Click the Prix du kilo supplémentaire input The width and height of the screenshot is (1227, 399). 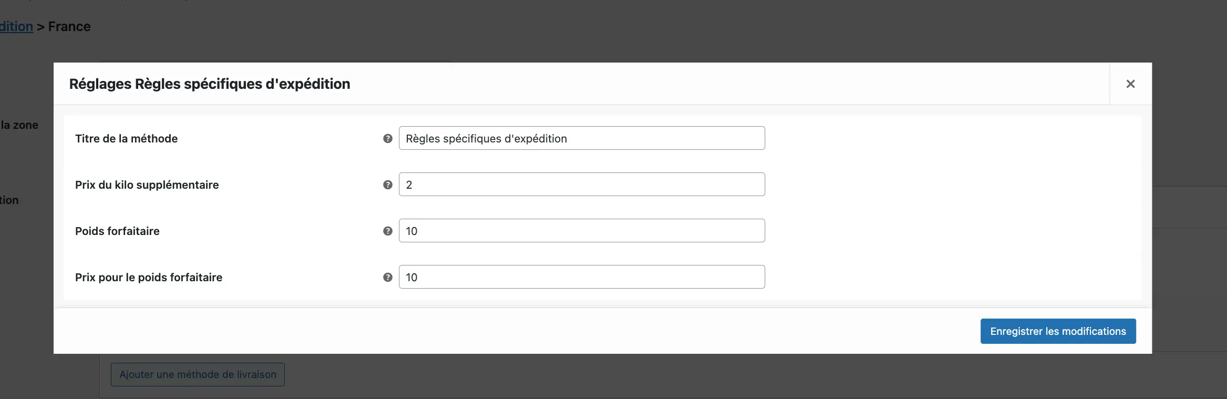[x=582, y=185]
